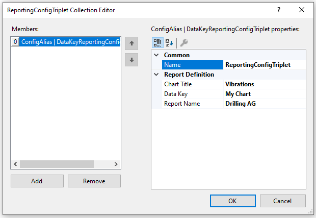316x218 pixels.
Task: Click the Members list scroll right arrow
Action: (x=116, y=164)
